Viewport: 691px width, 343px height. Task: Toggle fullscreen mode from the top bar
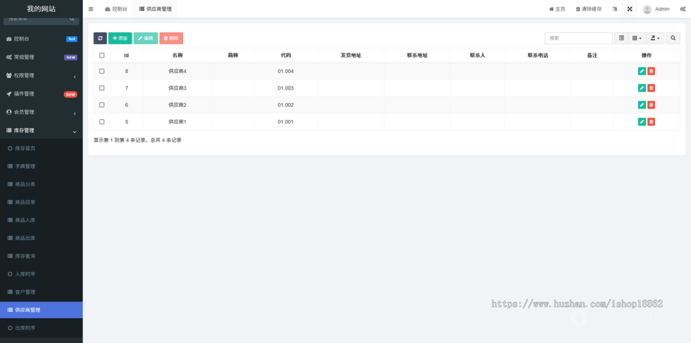629,9
